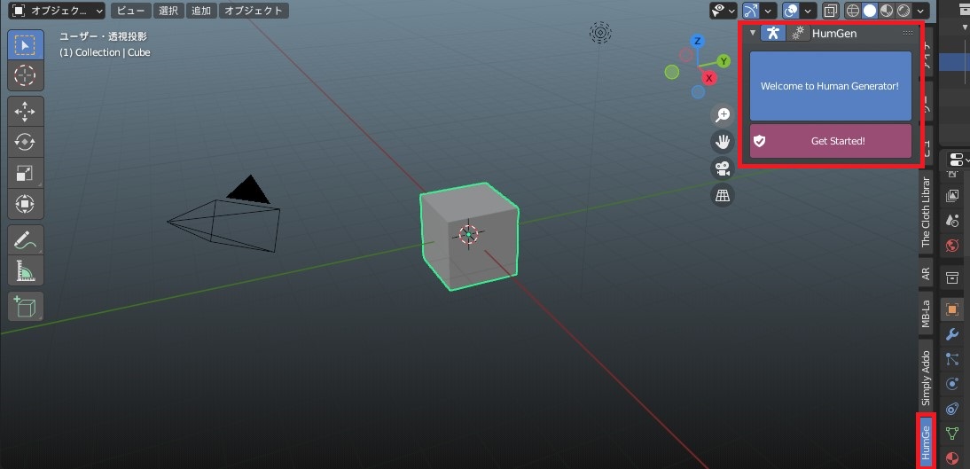Pick the Scale tool
This screenshot has height=469, width=970.
26,173
